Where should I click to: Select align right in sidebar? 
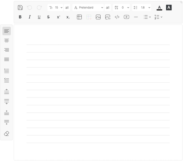(x=6, y=50)
